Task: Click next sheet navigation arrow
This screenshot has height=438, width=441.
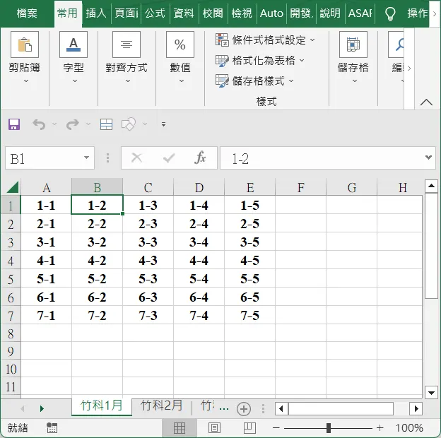Action: 42,408
